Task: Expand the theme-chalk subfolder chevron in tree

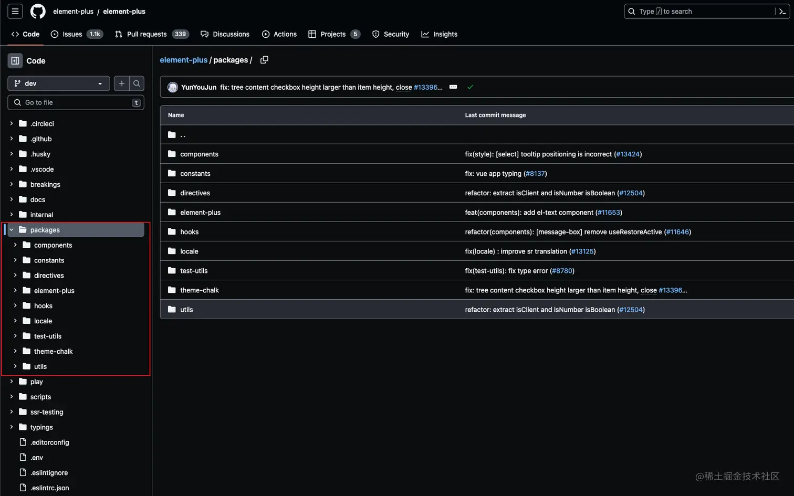Action: (x=15, y=351)
